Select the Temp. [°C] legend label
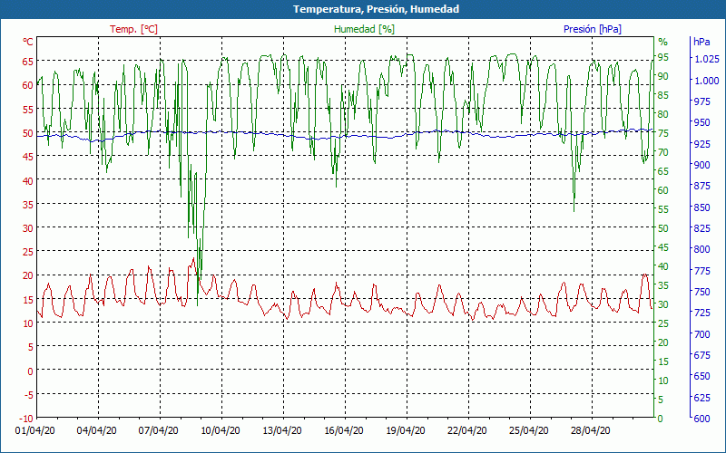This screenshot has width=726, height=453. (133, 29)
